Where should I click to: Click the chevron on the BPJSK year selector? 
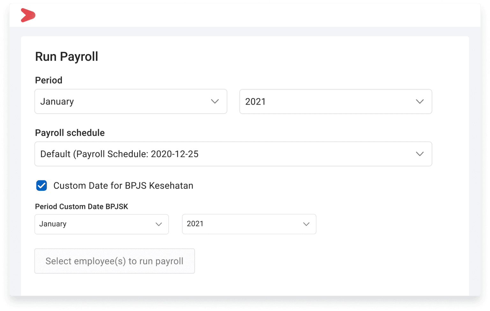pos(306,224)
